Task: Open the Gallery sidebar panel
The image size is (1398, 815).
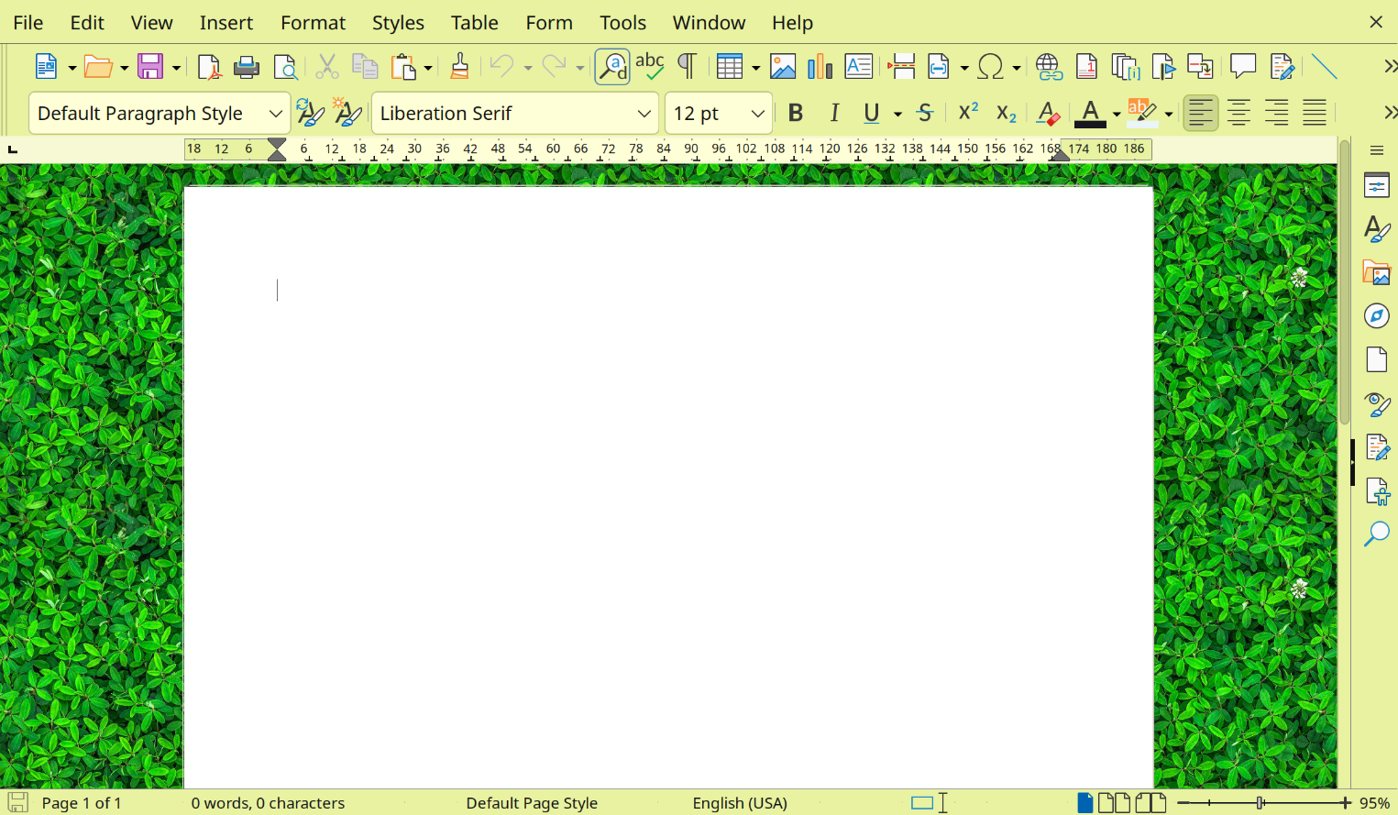Action: click(x=1376, y=273)
